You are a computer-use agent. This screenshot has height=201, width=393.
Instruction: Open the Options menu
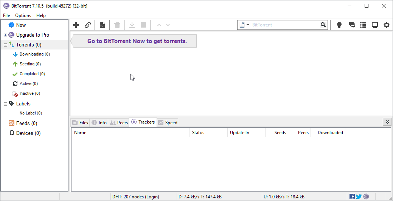click(23, 15)
